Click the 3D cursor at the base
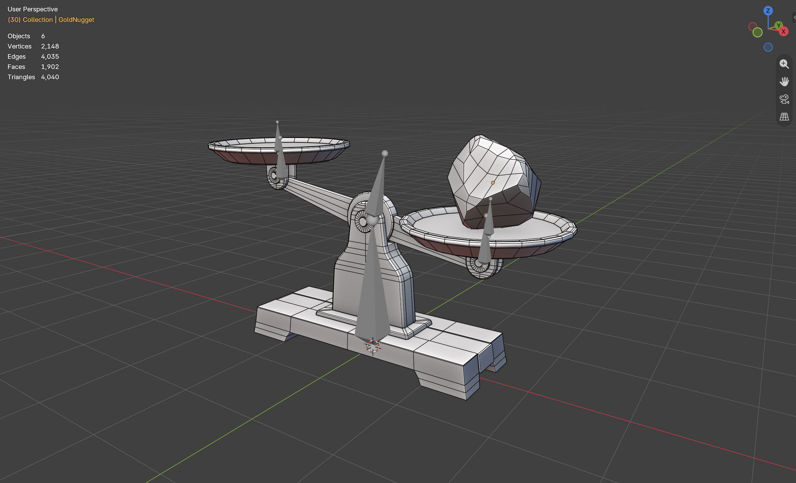The image size is (796, 483). (373, 346)
